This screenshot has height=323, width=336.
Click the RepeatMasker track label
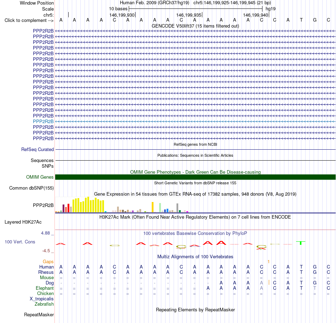[x=39, y=315]
